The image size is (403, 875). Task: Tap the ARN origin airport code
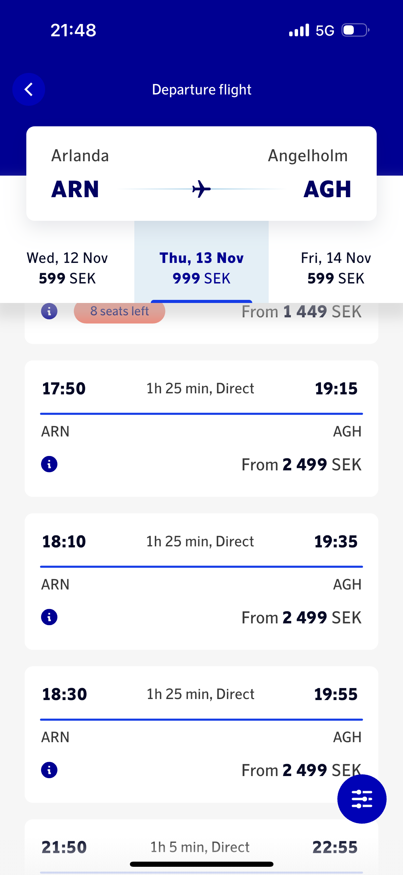(x=75, y=189)
